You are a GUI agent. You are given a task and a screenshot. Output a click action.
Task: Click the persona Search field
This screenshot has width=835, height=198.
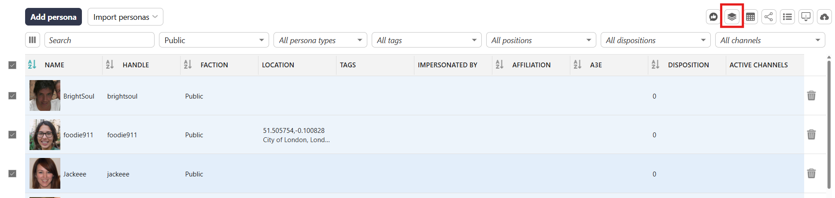click(100, 40)
